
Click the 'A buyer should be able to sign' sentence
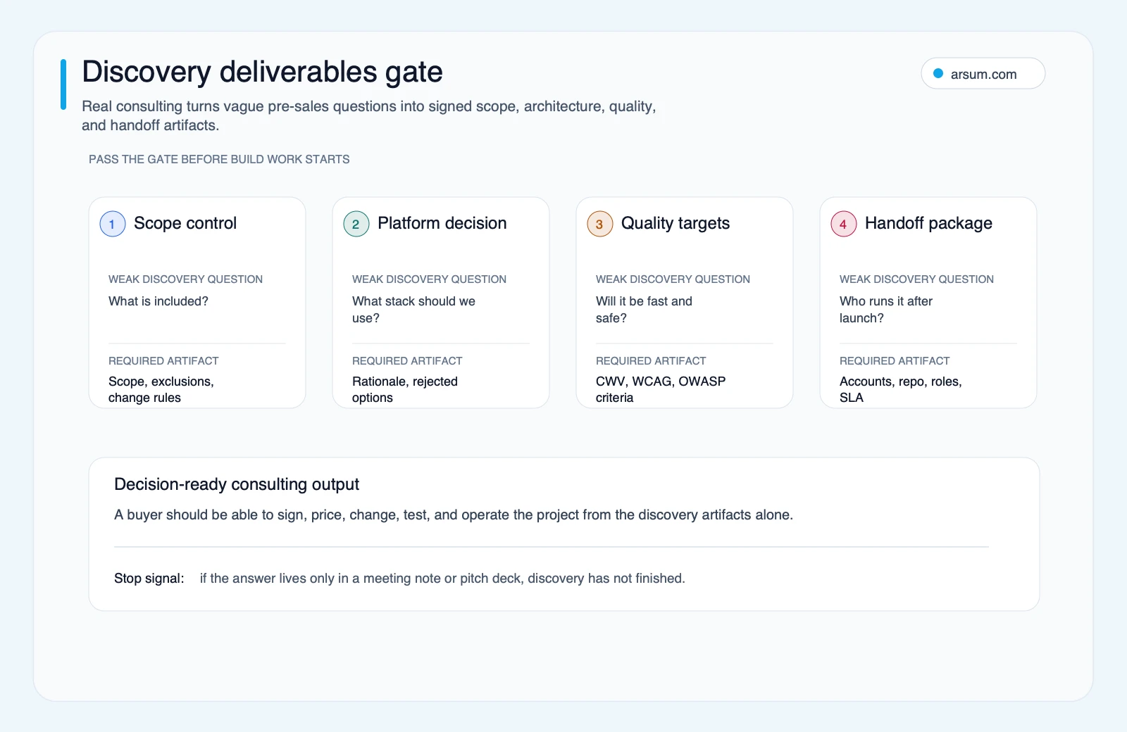454,515
